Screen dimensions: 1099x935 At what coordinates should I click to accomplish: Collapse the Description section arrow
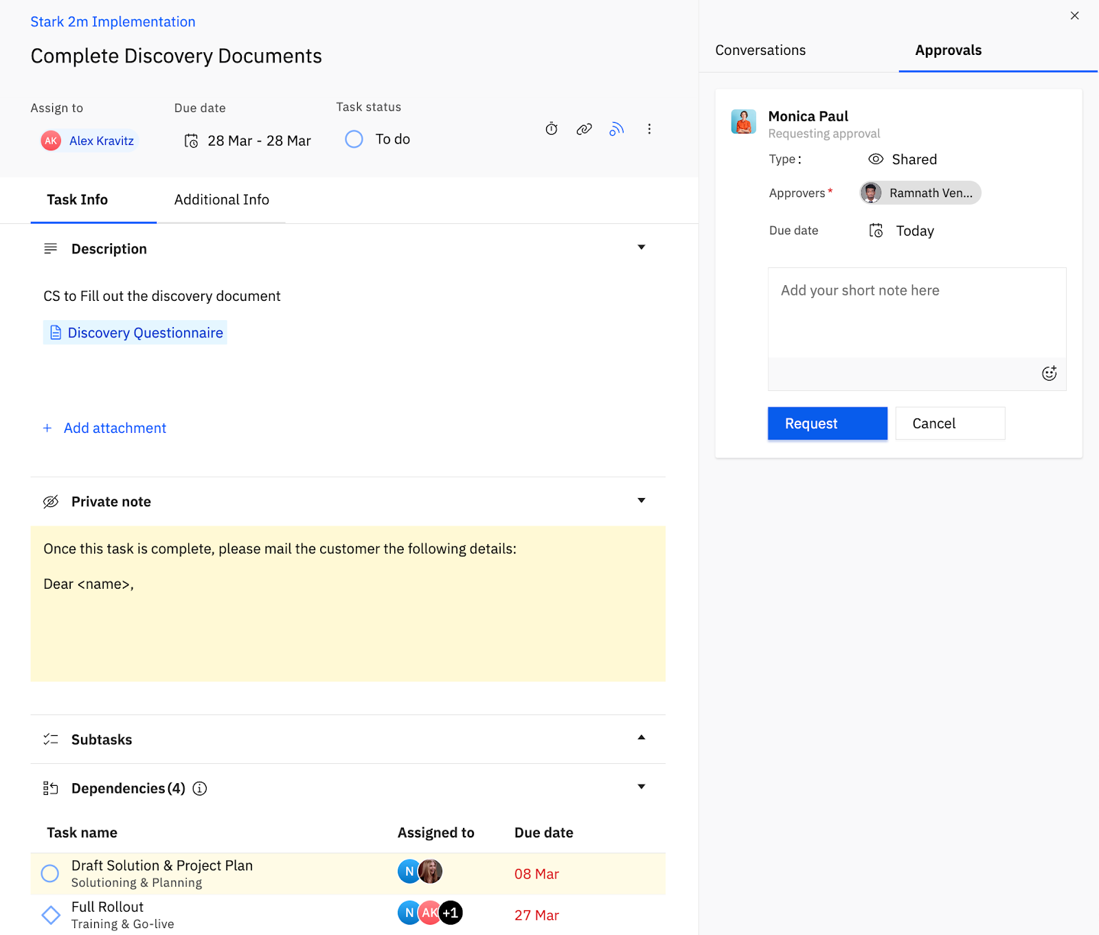642,247
